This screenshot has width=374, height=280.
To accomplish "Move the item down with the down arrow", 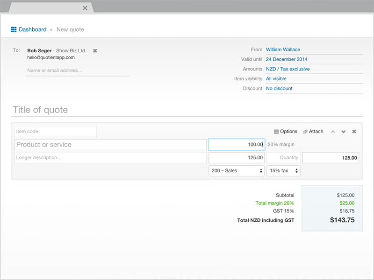I will point(344,132).
